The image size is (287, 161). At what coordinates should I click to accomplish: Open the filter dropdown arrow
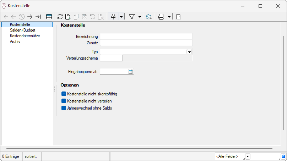point(140,17)
